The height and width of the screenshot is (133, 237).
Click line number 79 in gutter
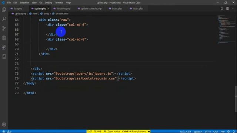coord(17,93)
